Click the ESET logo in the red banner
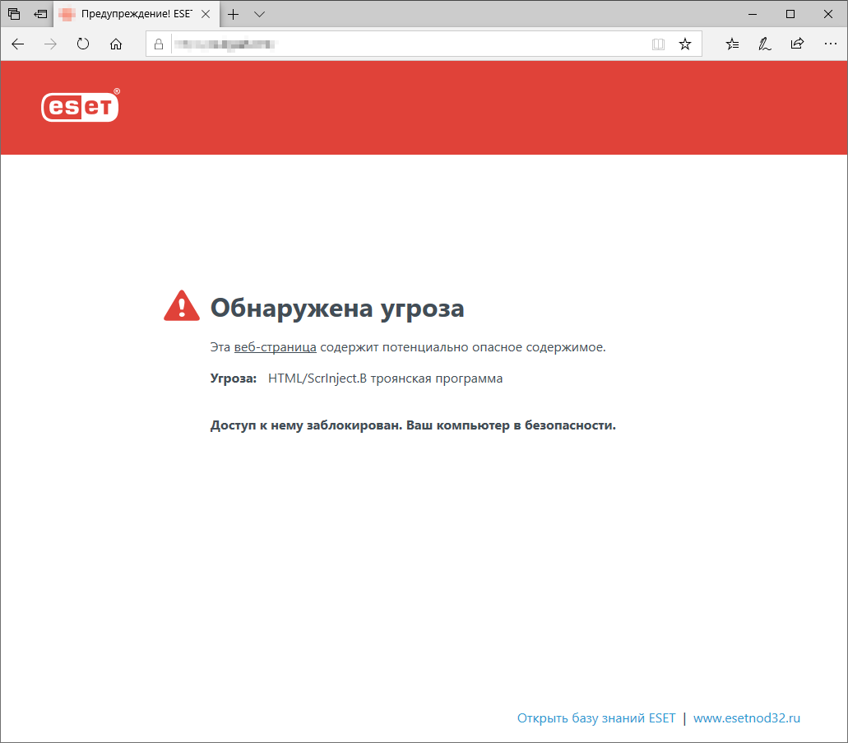Viewport: 848px width, 743px height. pyautogui.click(x=79, y=106)
